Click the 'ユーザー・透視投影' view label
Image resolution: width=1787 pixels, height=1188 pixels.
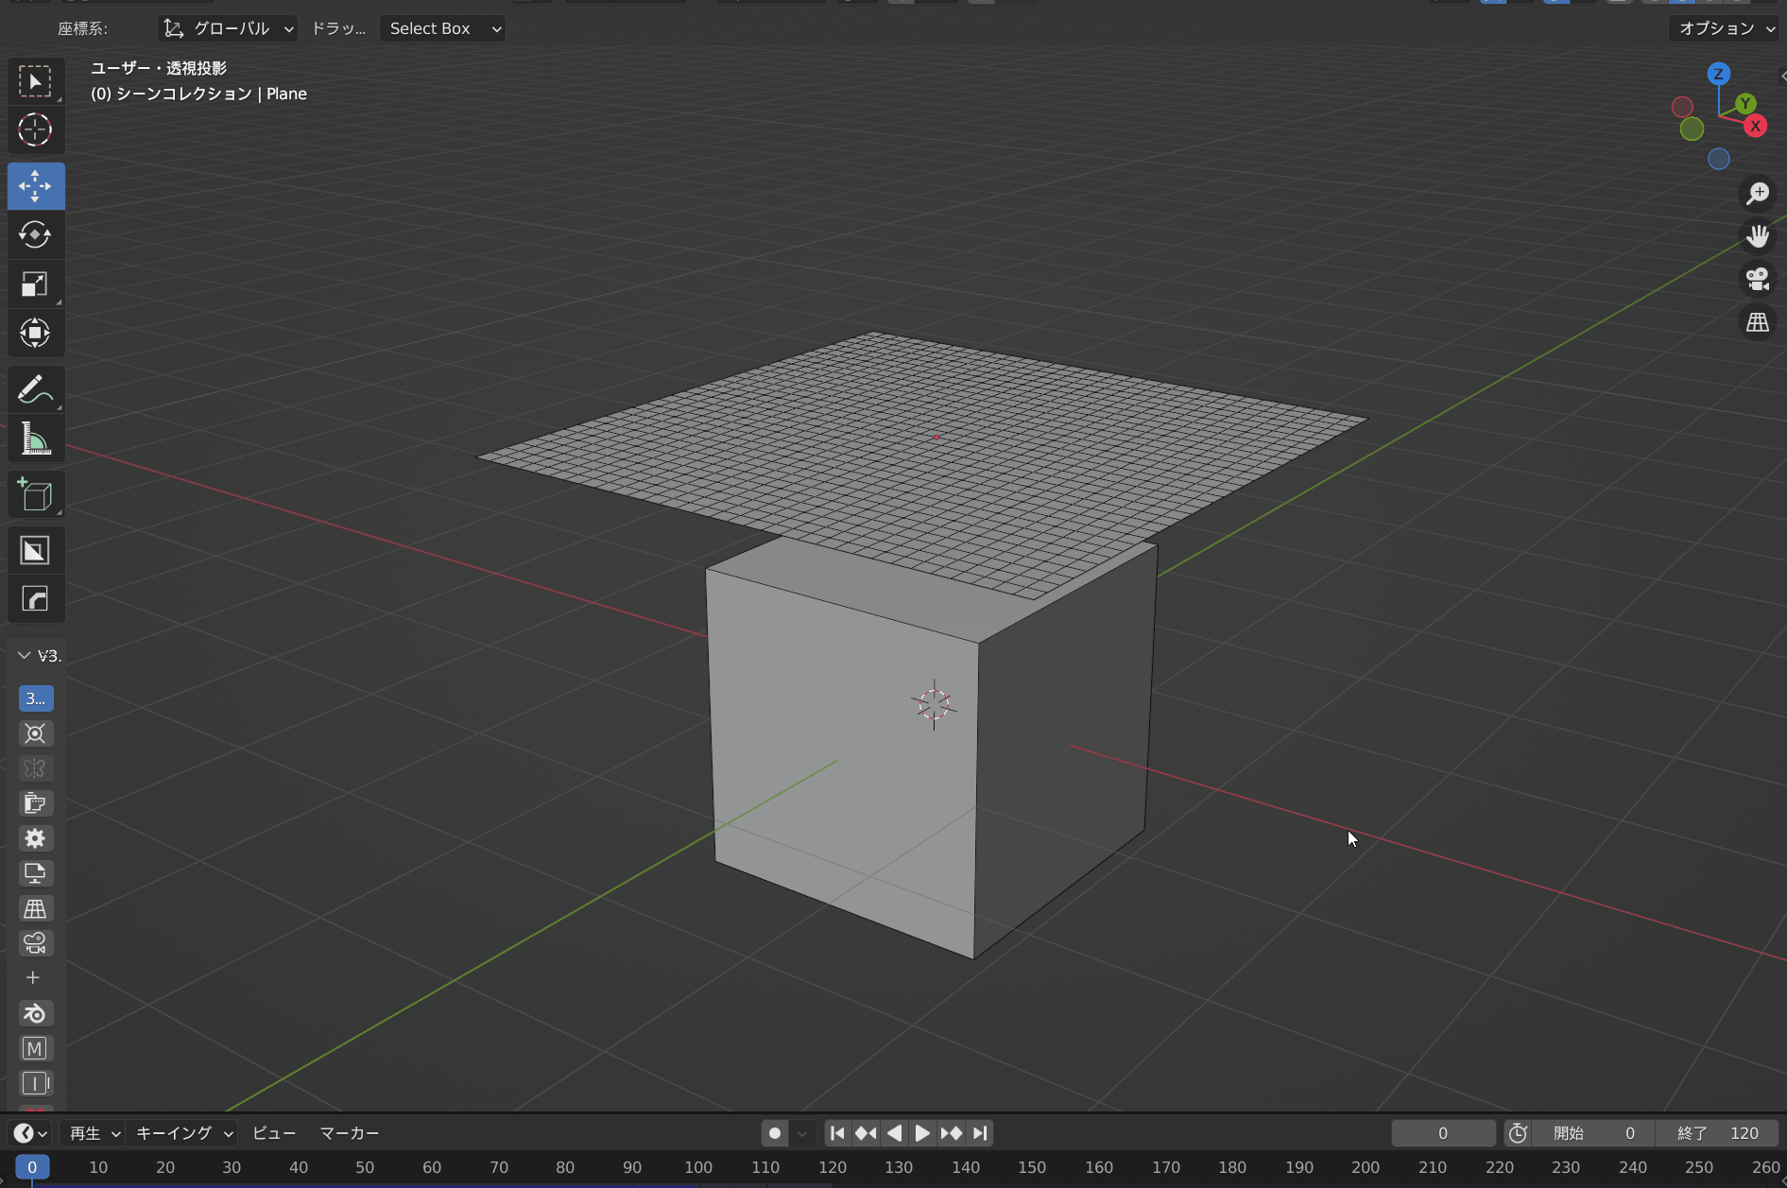point(159,68)
